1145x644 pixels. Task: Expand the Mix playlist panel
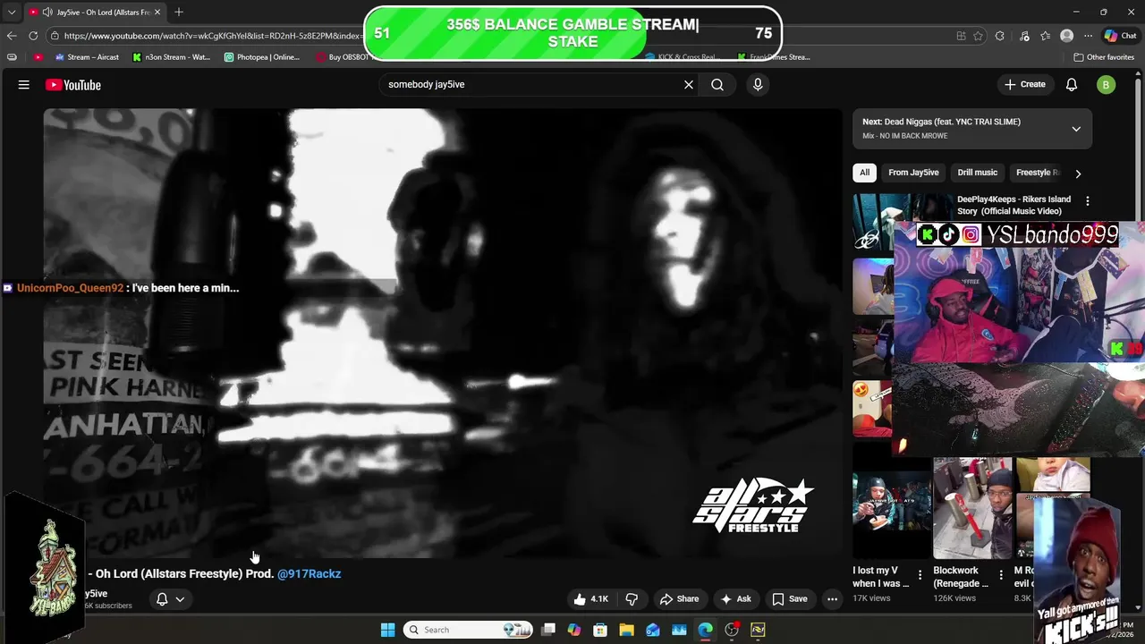click(x=1076, y=129)
